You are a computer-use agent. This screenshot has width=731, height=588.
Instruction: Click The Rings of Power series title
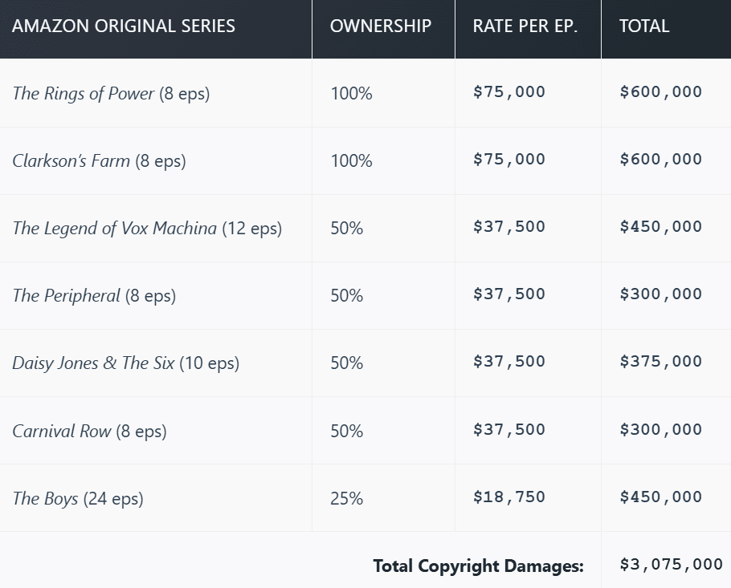pos(83,93)
